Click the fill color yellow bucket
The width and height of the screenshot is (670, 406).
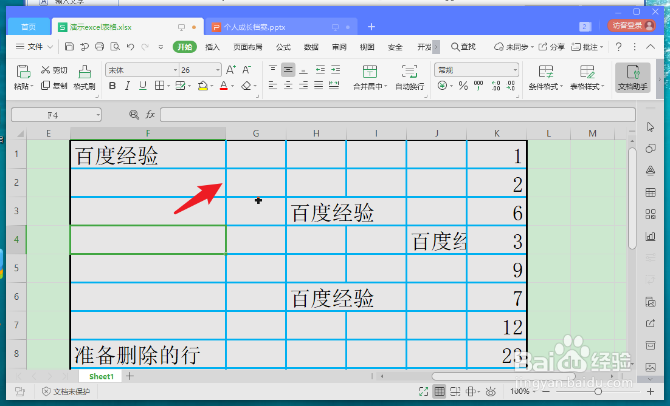click(x=203, y=86)
